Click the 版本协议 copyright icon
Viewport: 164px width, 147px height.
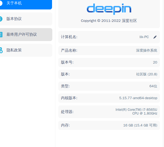[x=1, y=19]
